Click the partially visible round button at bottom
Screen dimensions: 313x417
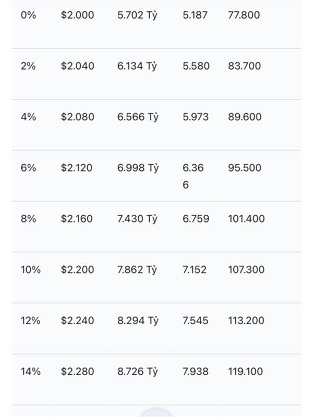point(156,413)
